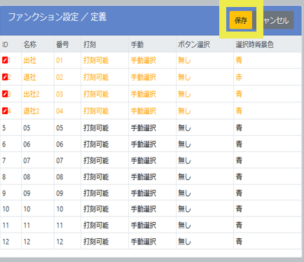Click the ファンクション設定 / 定義 title
Image resolution: width=304 pixels, height=262 pixels.
pyautogui.click(x=57, y=17)
